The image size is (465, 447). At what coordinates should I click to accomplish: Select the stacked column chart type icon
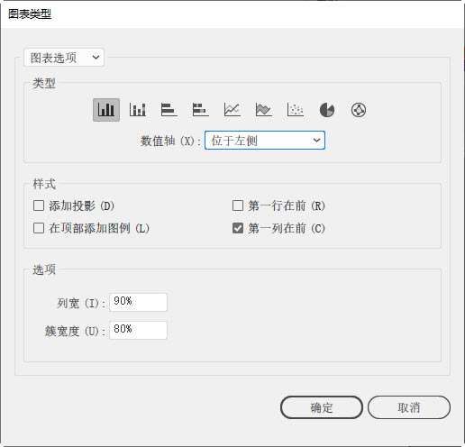coord(138,110)
